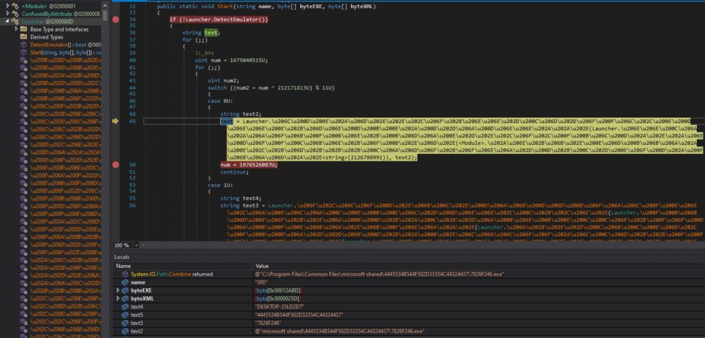Click the Launcher class icon
705x338 pixels.
pyautogui.click(x=15, y=21)
